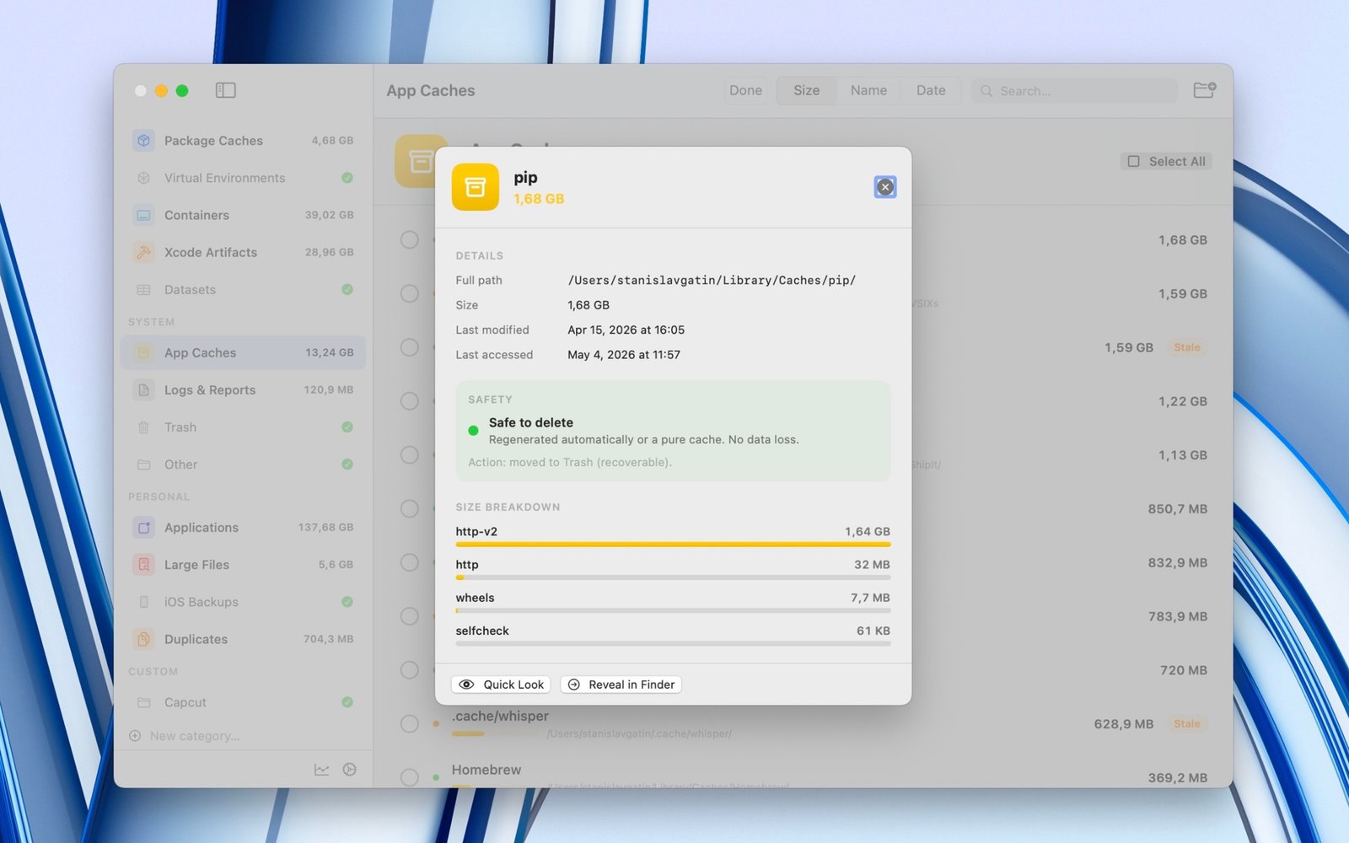Click New category link
Screen dimensions: 1349x843
point(195,736)
